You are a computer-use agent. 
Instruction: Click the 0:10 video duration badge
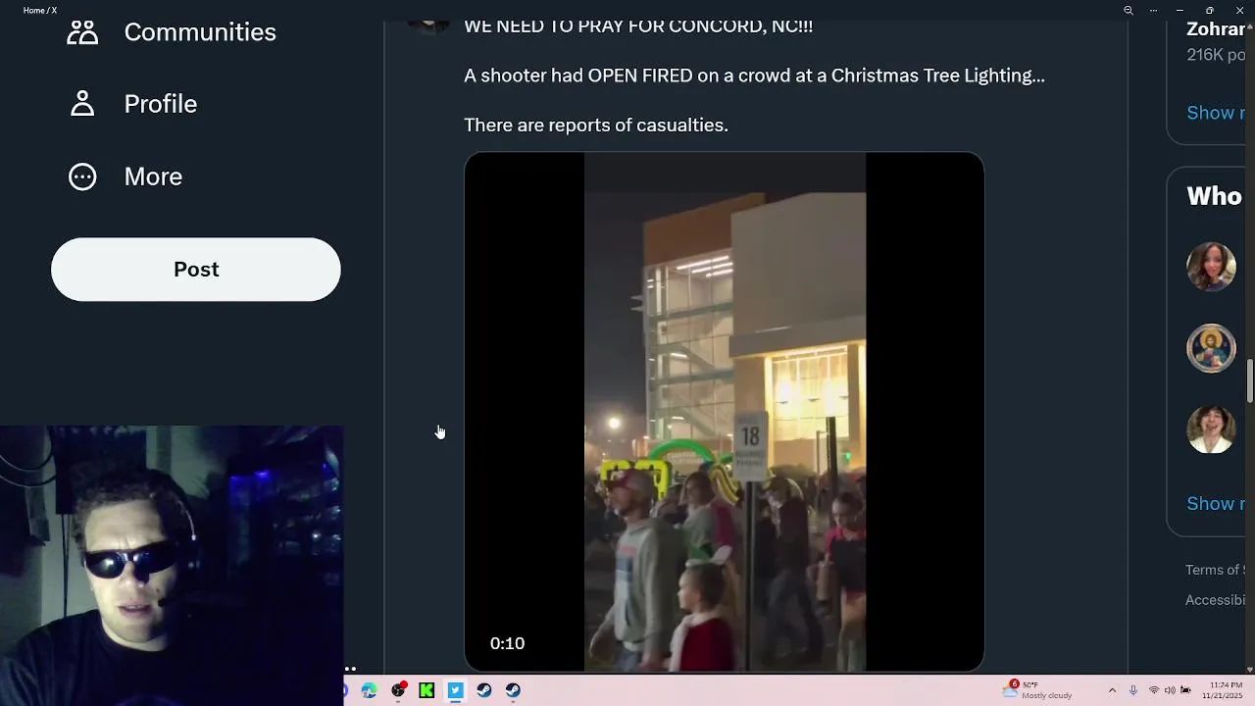pyautogui.click(x=507, y=643)
